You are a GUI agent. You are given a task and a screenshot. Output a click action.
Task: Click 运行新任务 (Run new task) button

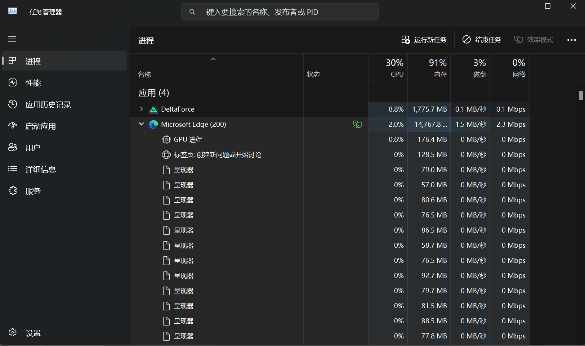424,40
